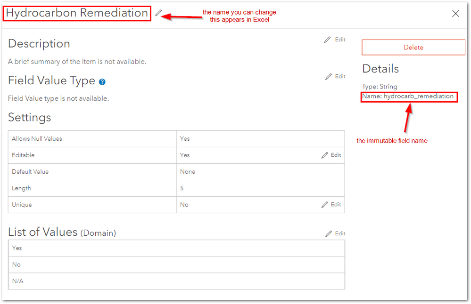The height and width of the screenshot is (304, 471).
Task: Select the Yes domain value row
Action: [x=176, y=248]
